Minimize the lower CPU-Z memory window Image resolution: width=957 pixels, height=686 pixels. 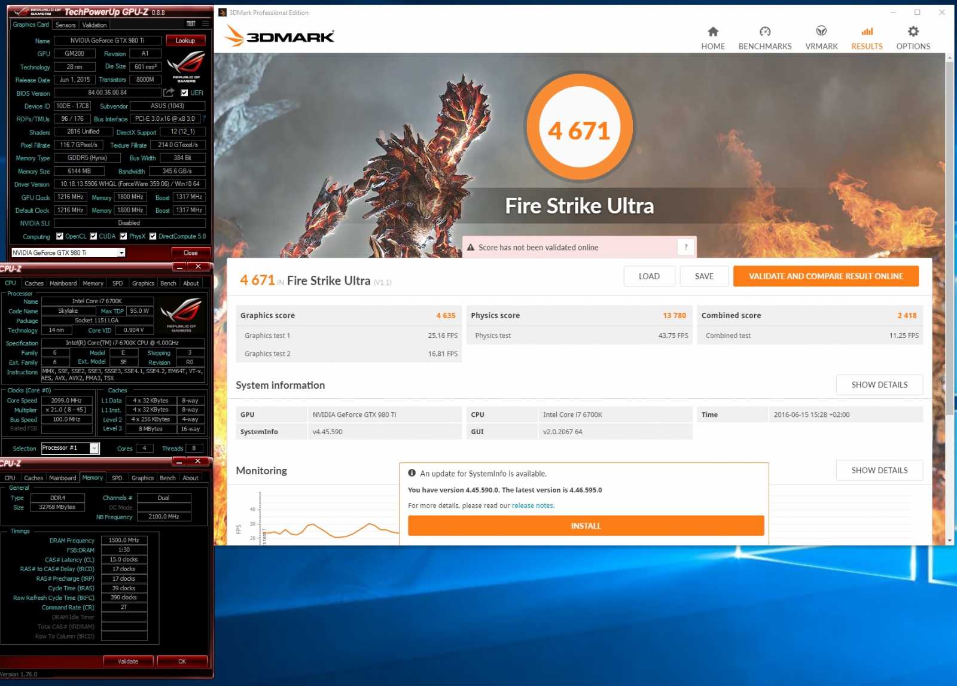[x=179, y=461]
